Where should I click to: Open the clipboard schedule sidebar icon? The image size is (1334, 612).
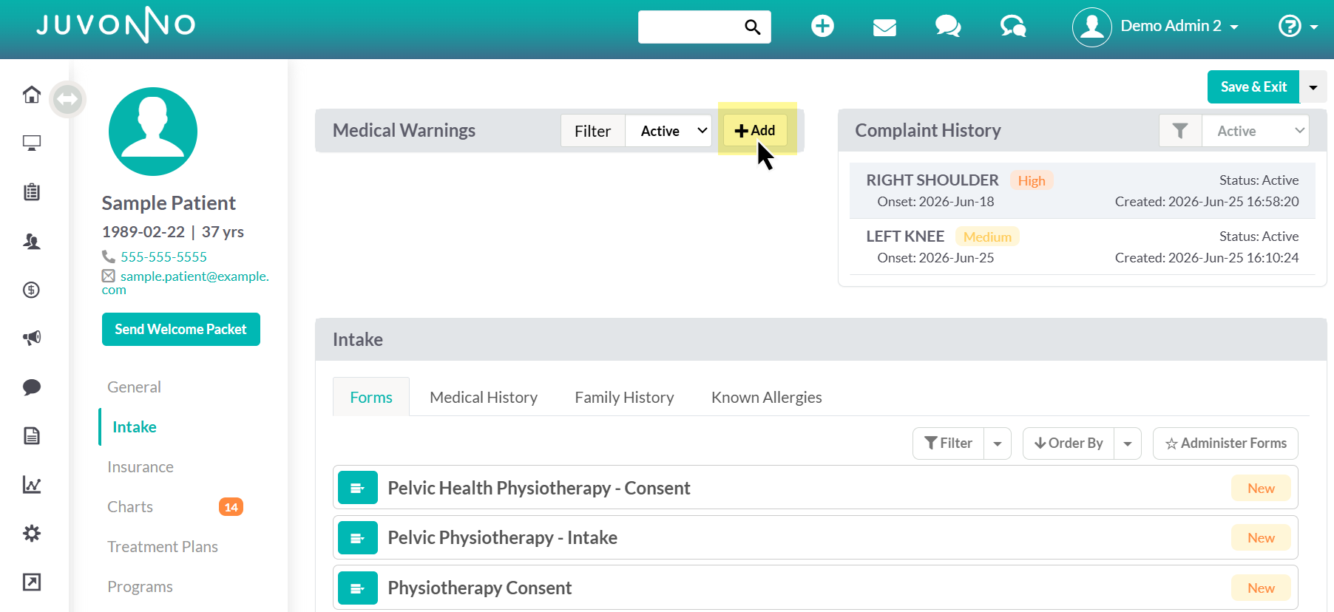31,192
